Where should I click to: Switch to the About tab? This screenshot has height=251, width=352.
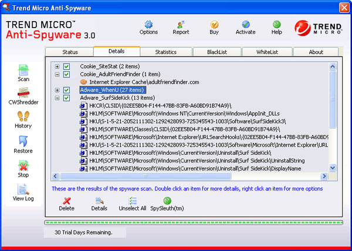pos(316,52)
